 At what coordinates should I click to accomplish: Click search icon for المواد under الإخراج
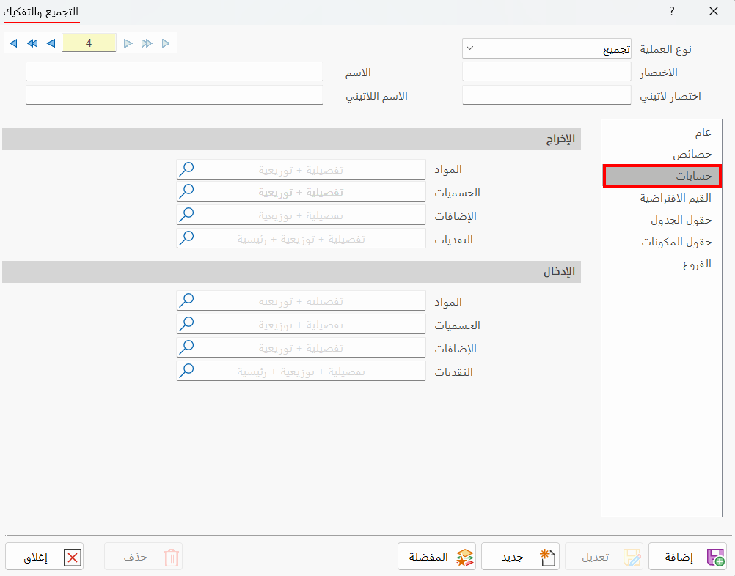tap(186, 169)
